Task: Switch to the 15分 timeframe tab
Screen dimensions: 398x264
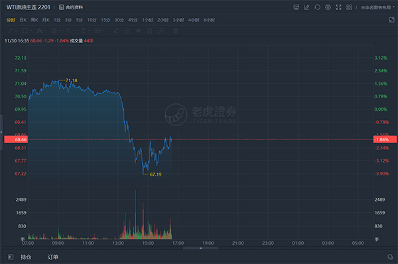Action: [105, 20]
